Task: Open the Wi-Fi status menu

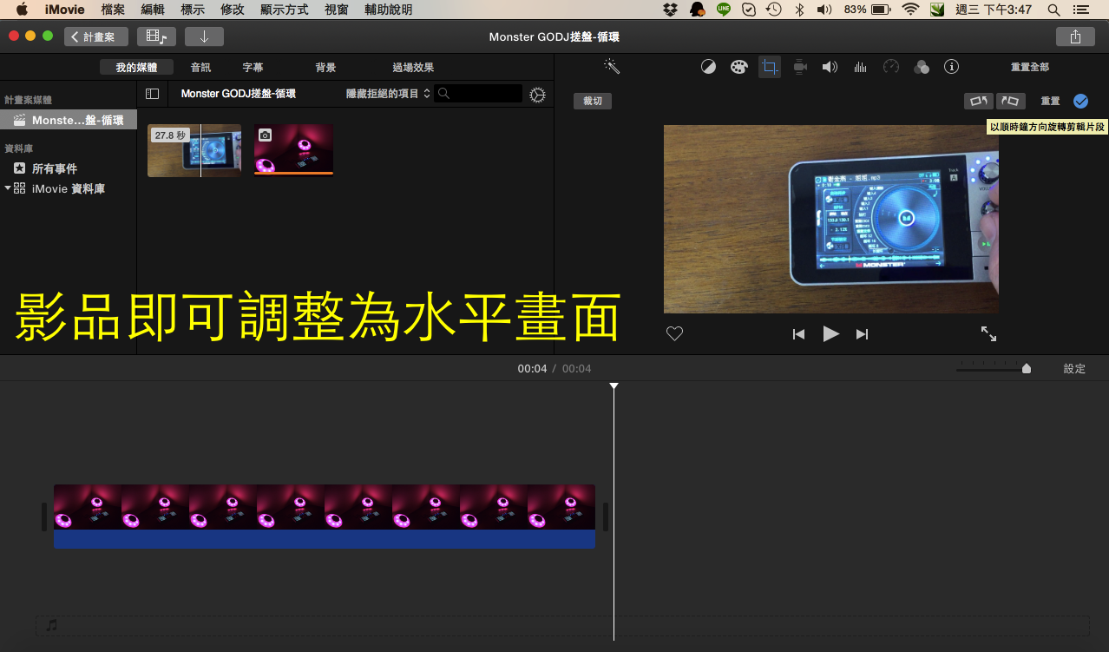Action: [x=910, y=10]
